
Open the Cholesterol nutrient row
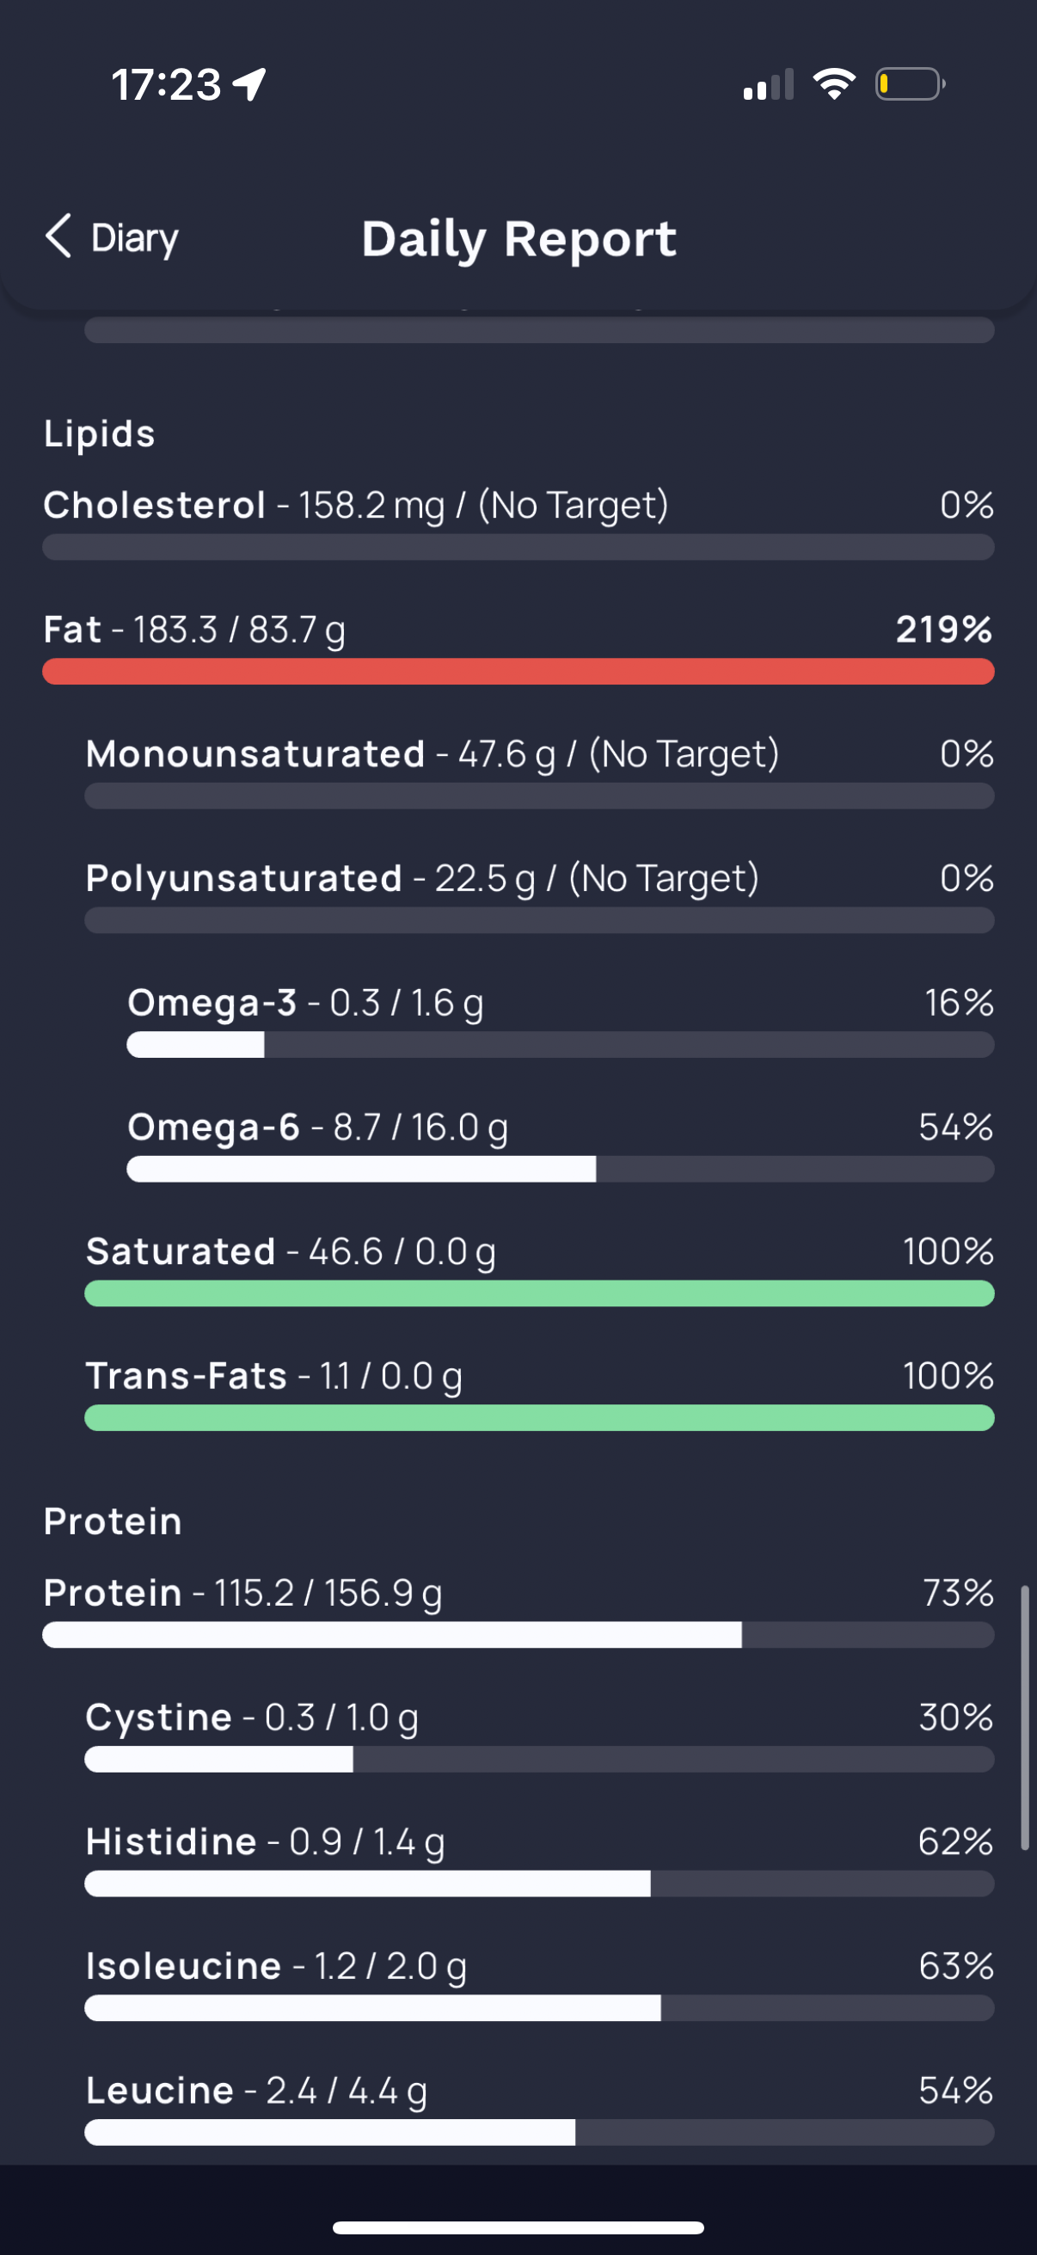click(x=518, y=523)
